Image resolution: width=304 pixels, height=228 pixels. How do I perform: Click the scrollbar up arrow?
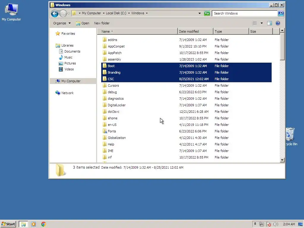tap(282, 31)
